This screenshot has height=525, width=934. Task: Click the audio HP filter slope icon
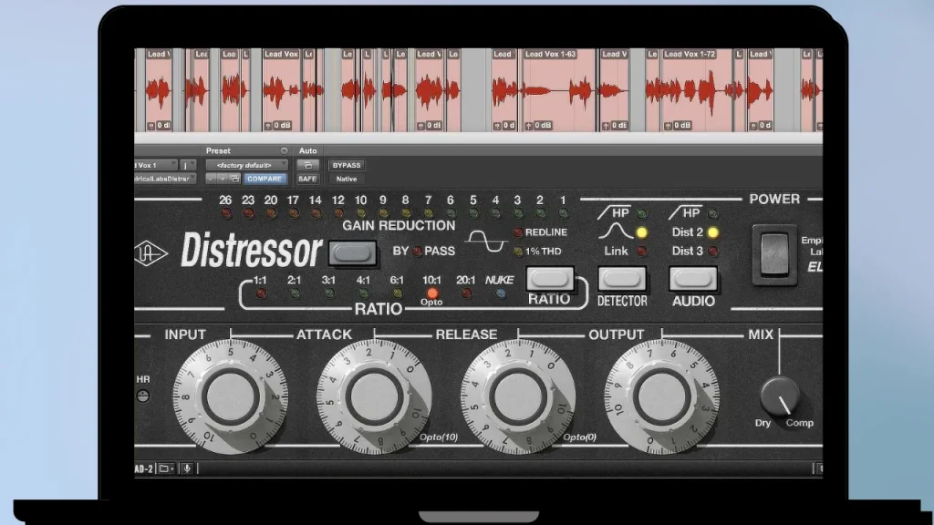tap(684, 213)
